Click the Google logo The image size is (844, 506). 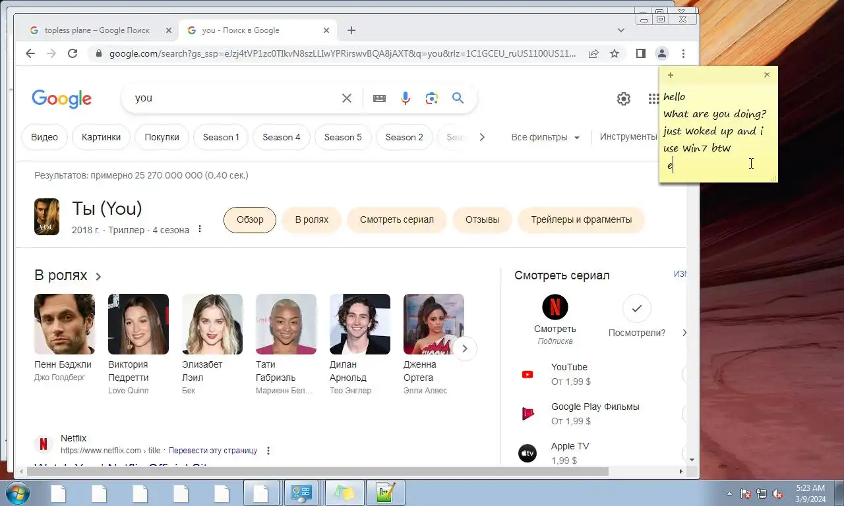(x=61, y=99)
